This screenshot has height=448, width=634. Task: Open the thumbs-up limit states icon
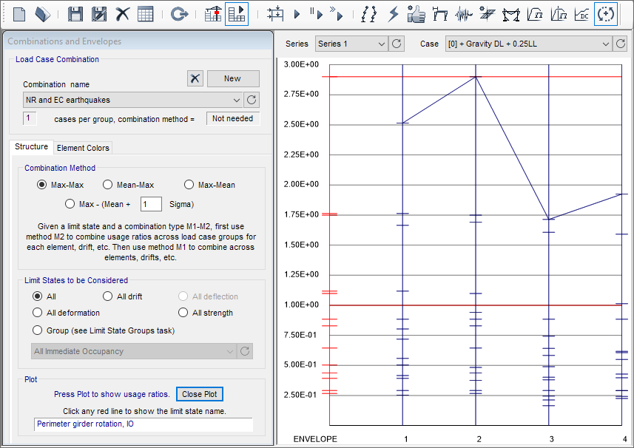416,14
